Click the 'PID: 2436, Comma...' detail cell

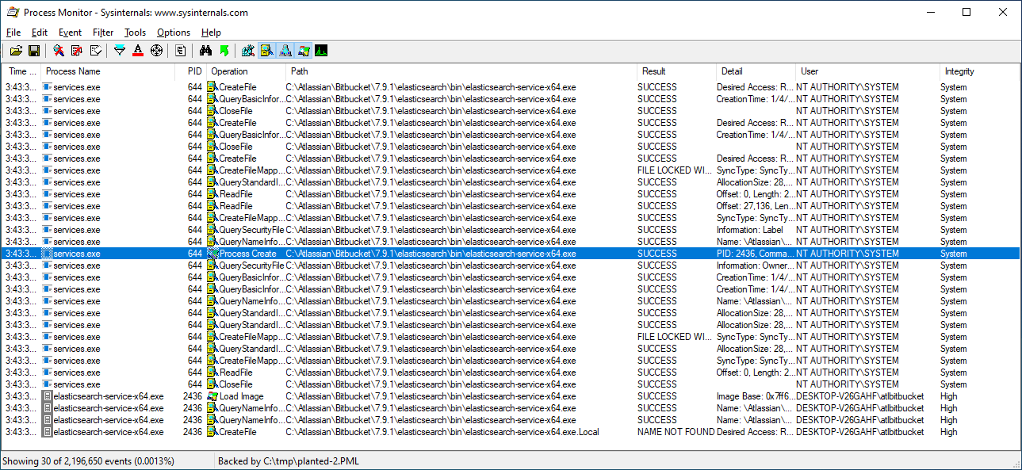[x=755, y=254]
